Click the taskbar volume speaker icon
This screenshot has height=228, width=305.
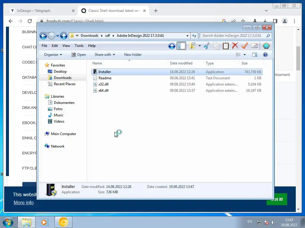tap(273, 222)
